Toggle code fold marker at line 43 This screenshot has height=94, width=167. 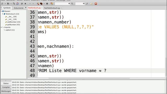[37, 46]
